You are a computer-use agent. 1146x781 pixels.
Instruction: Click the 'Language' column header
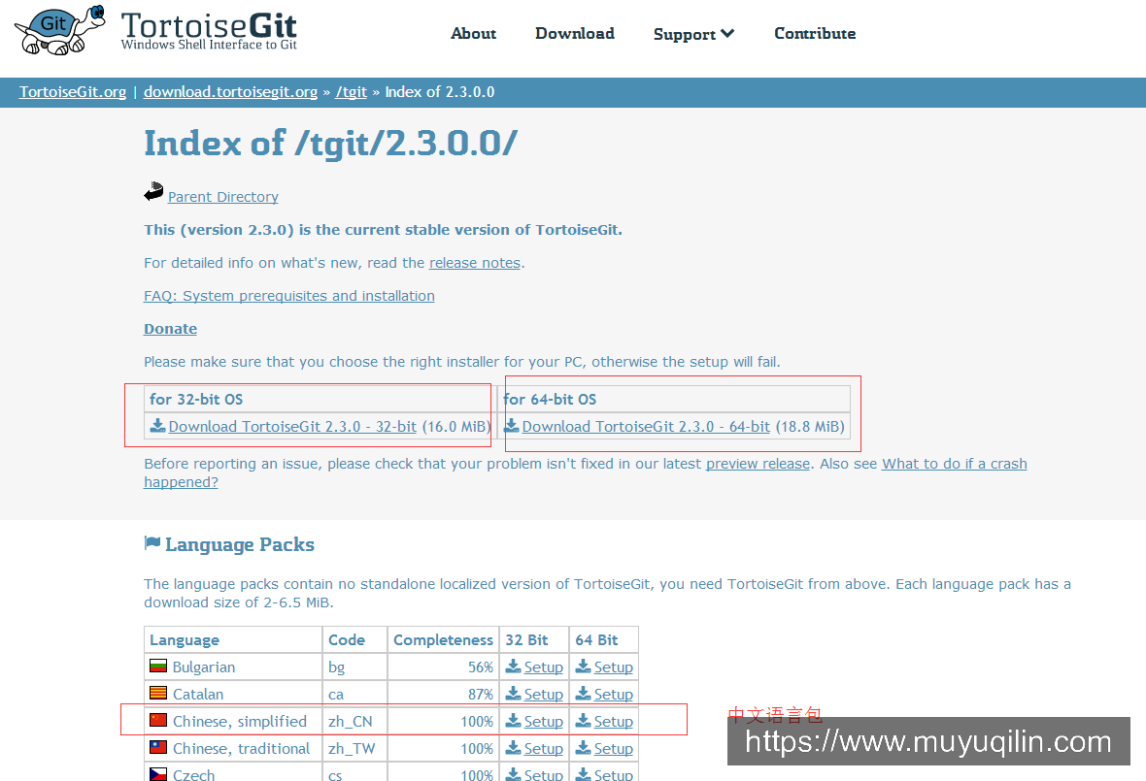pyautogui.click(x=185, y=640)
